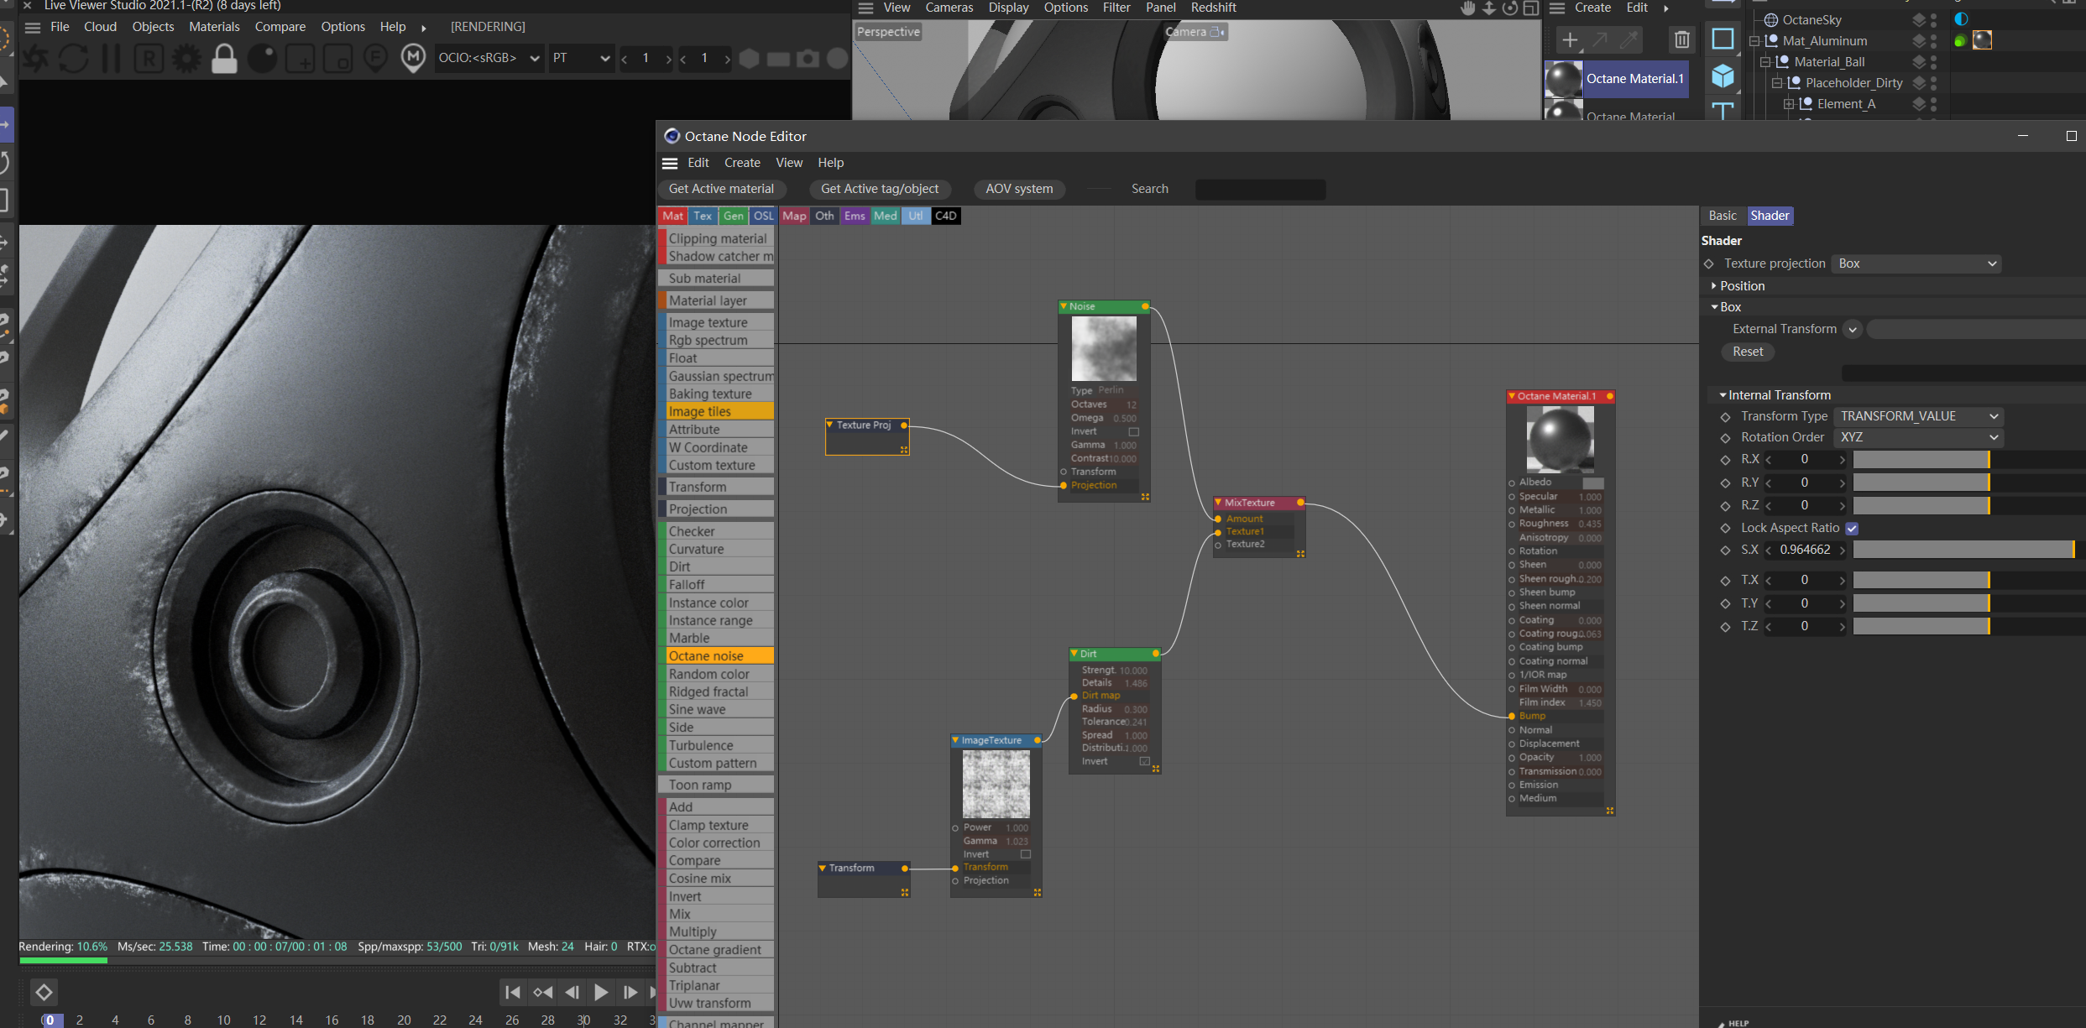Click the material picker M icon
This screenshot has height=1028, width=2086.
412,58
